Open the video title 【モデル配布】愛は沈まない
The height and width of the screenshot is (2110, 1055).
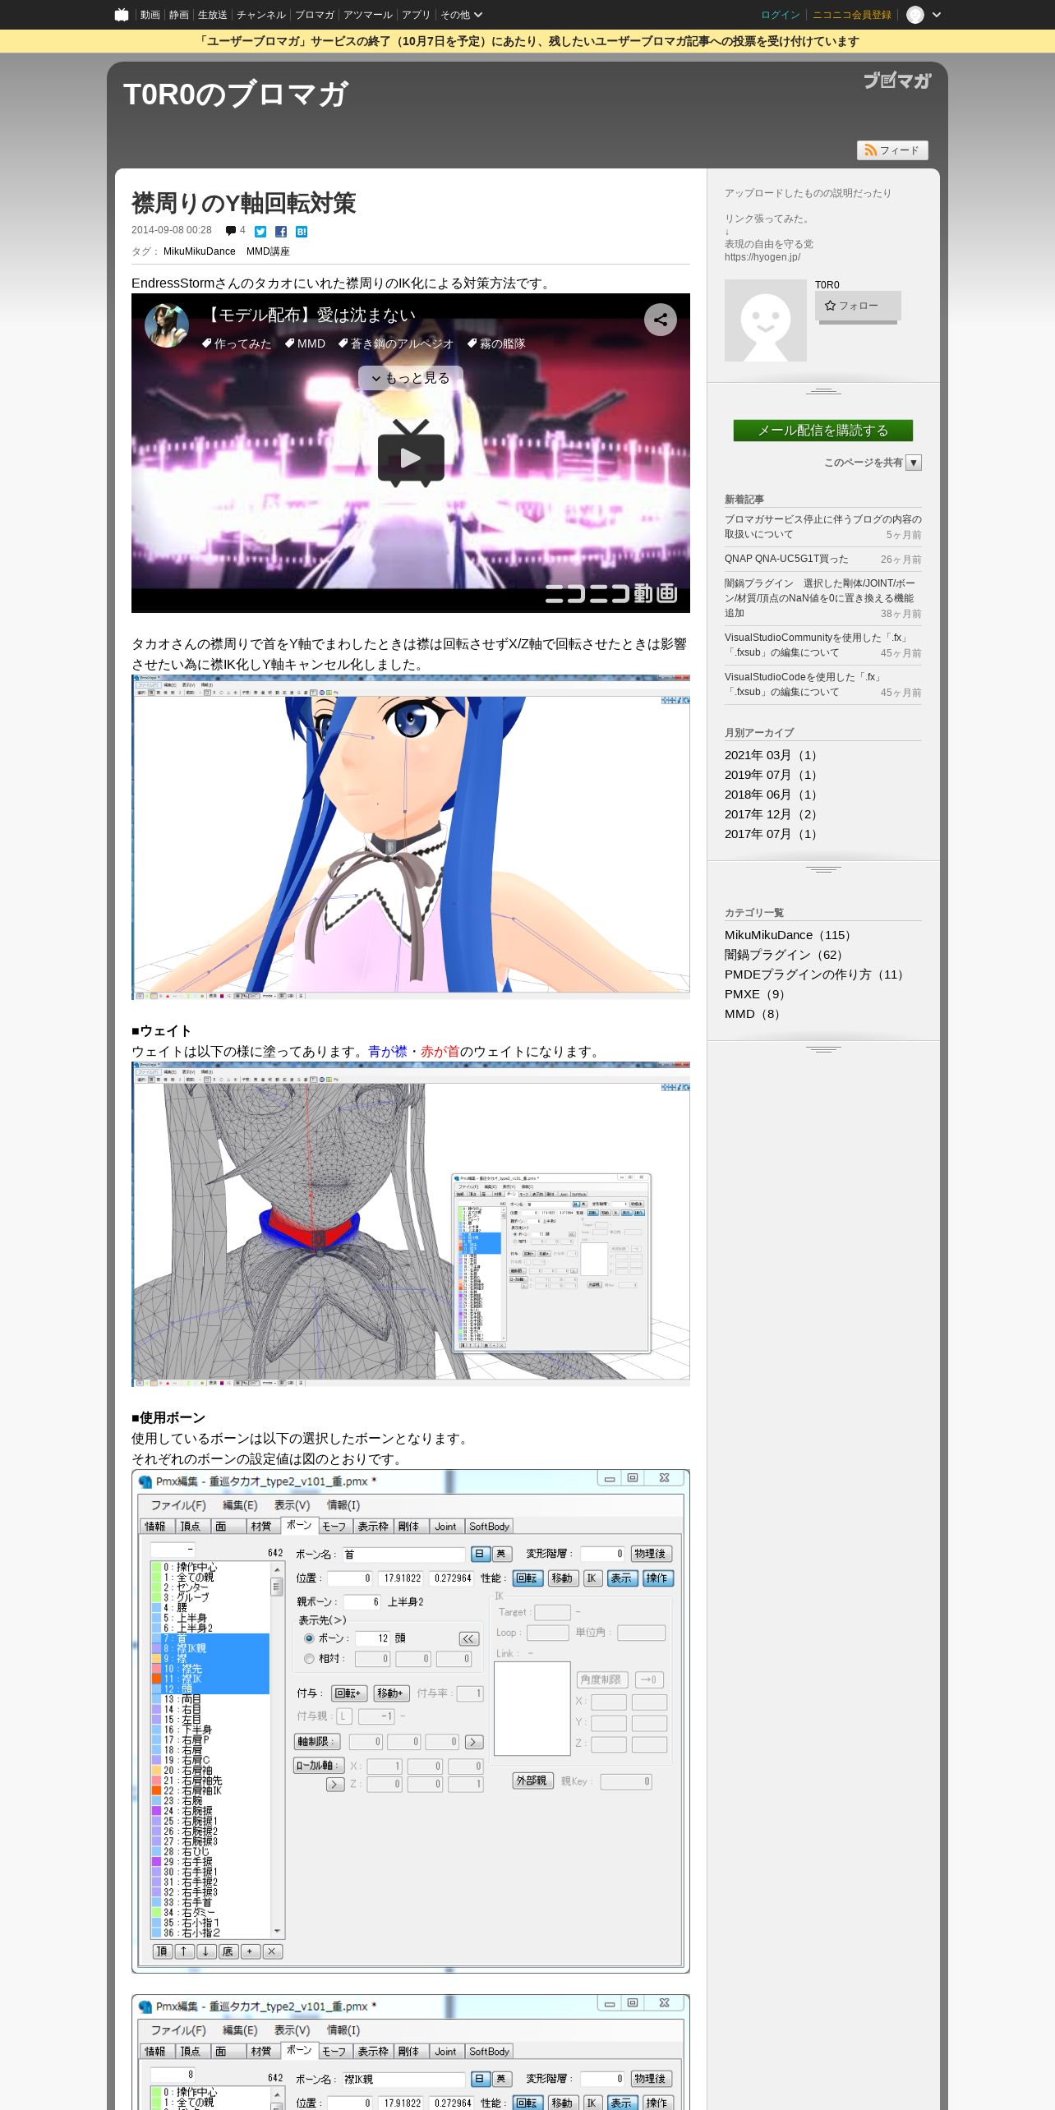(309, 315)
